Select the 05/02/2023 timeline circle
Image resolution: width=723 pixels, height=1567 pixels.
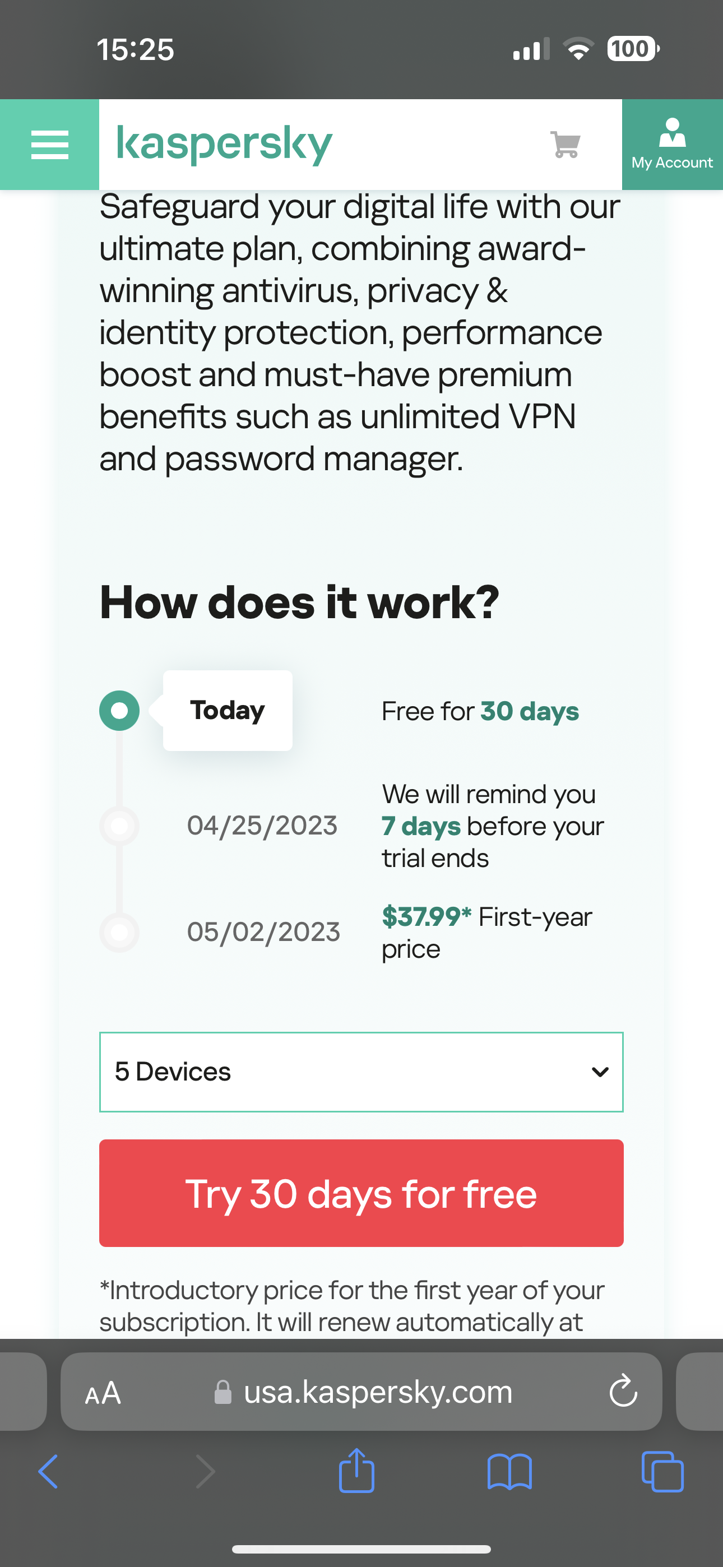pos(119,932)
